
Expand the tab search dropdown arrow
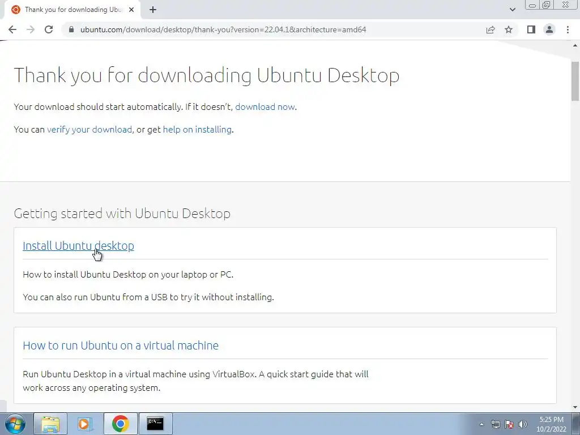[x=512, y=10]
